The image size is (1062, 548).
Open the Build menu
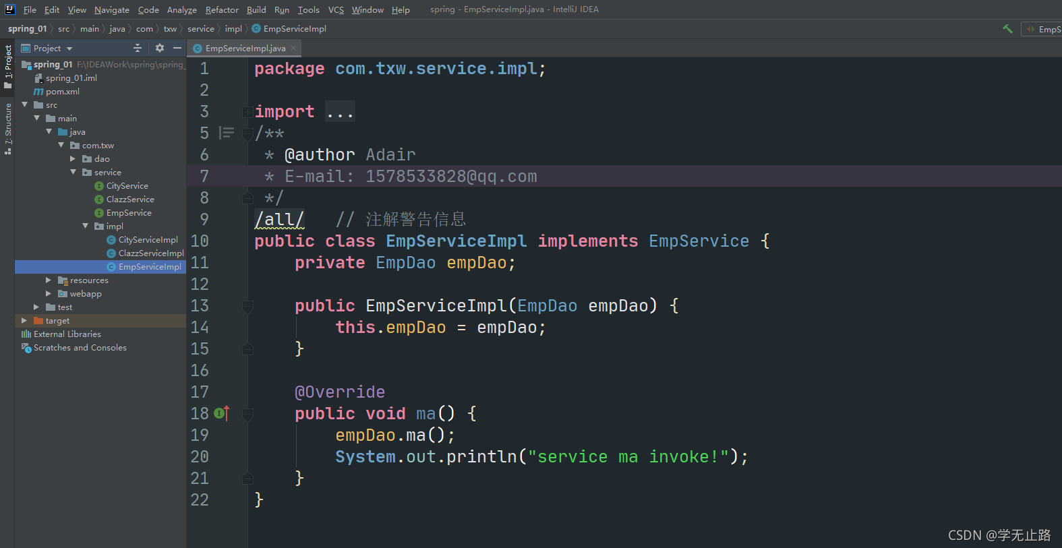(256, 9)
